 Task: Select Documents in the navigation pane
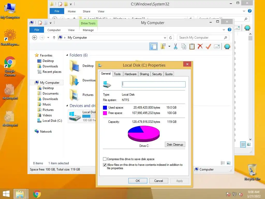50,94
